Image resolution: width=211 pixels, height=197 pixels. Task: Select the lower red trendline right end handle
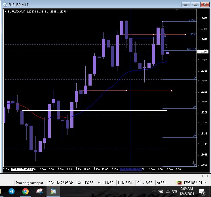pyautogui.click(x=172, y=91)
